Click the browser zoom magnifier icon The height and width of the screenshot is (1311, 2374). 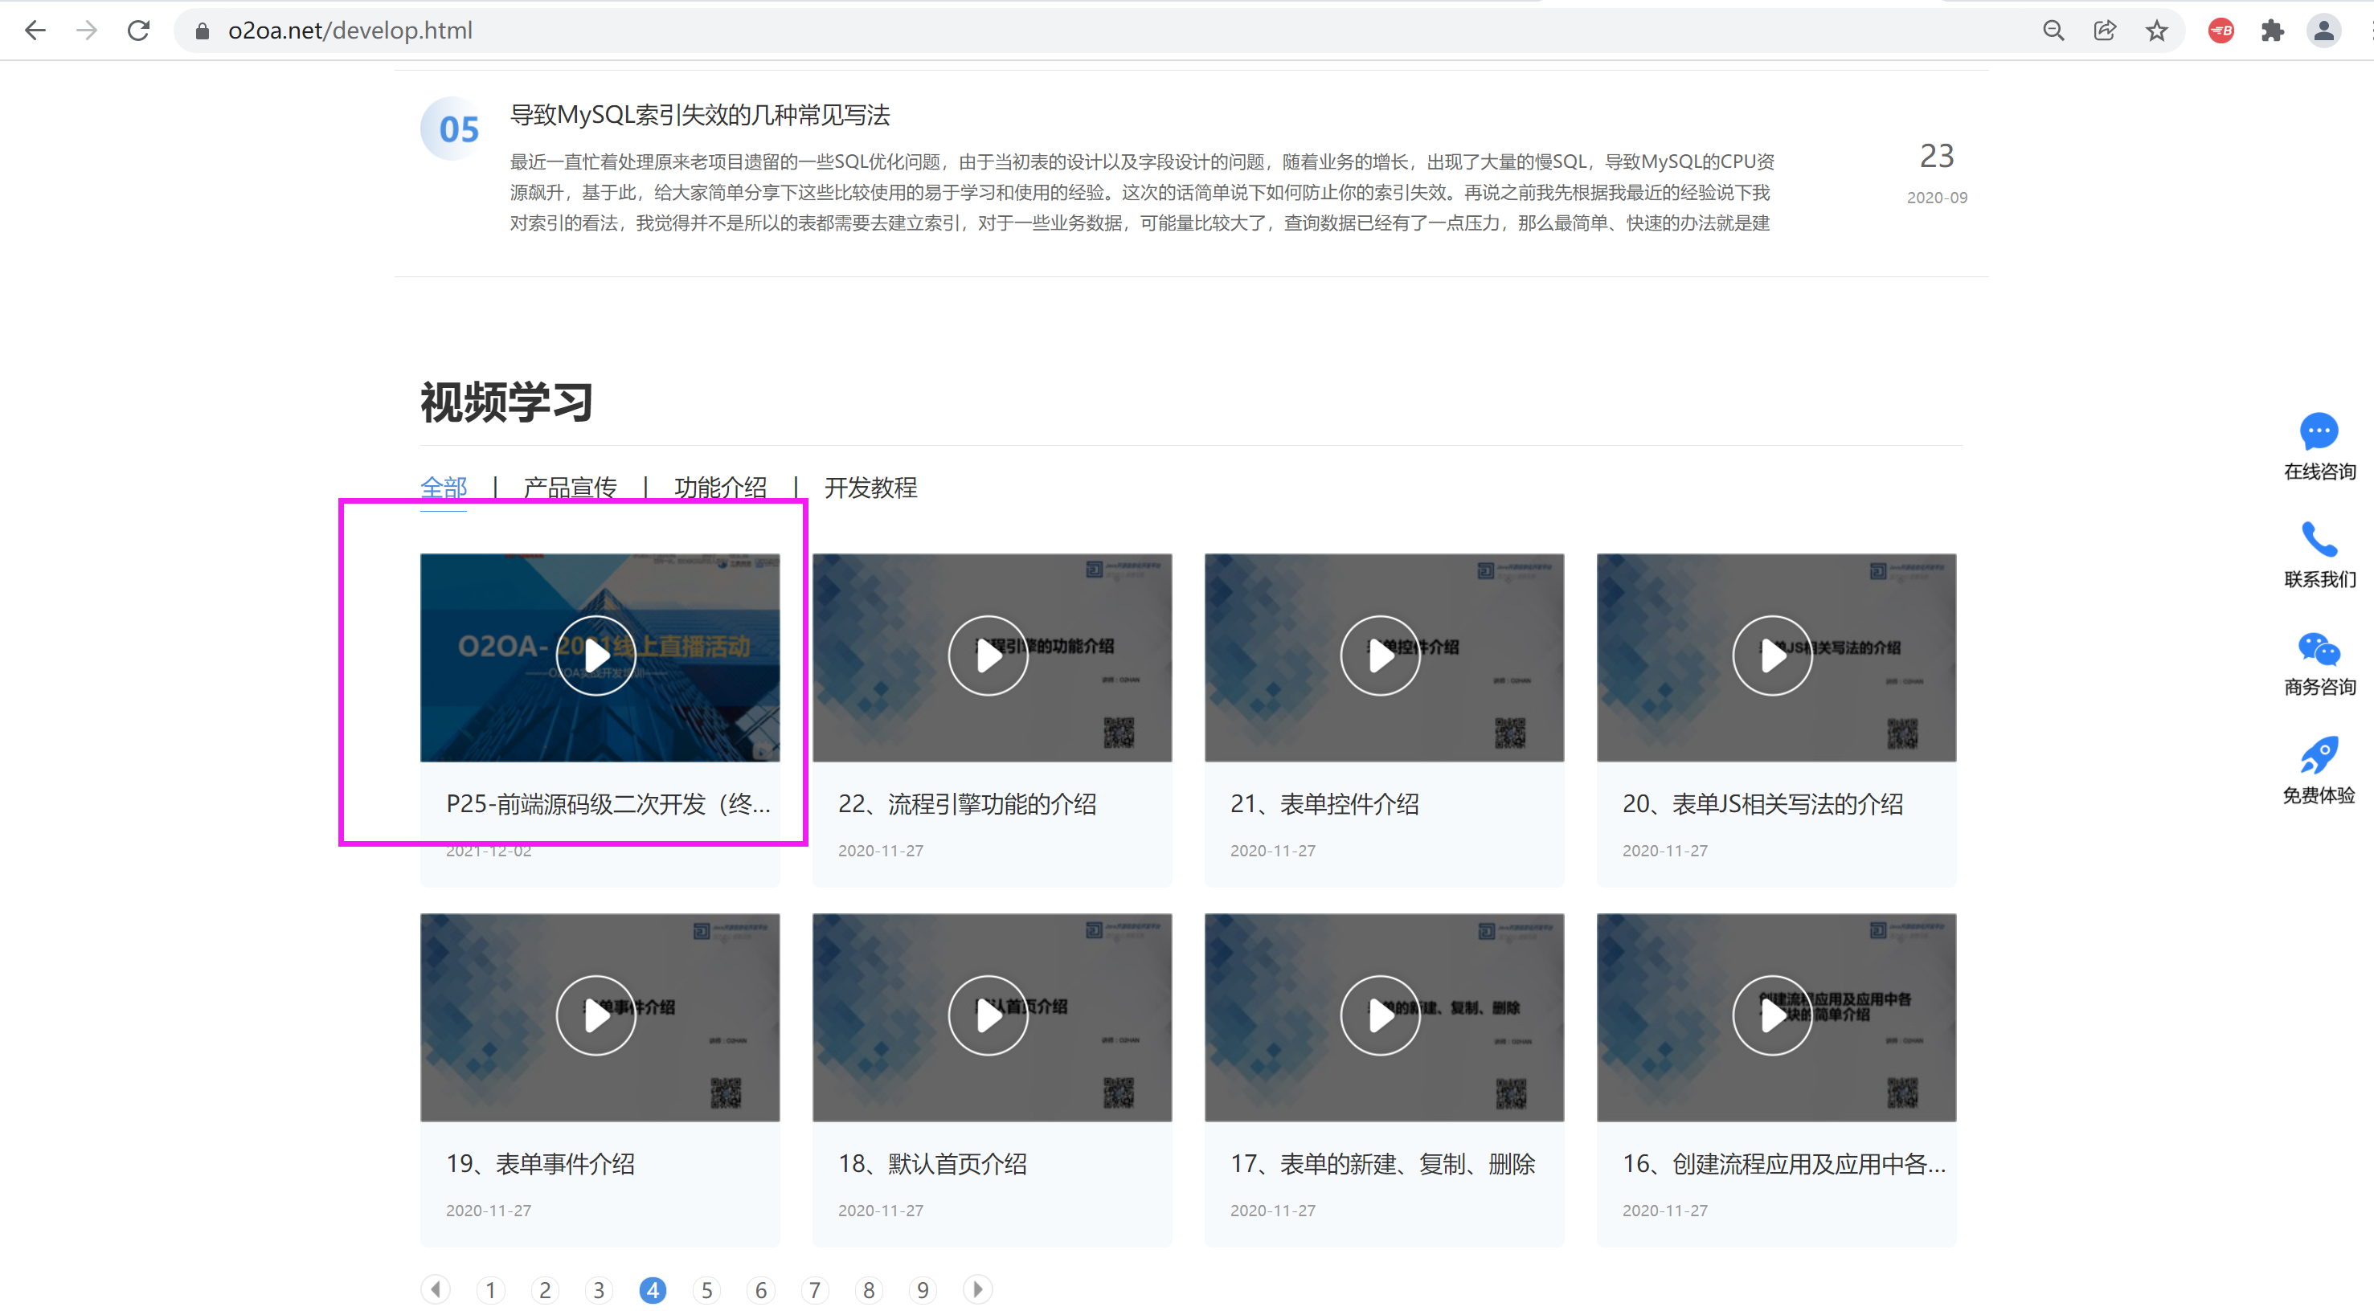point(2053,31)
